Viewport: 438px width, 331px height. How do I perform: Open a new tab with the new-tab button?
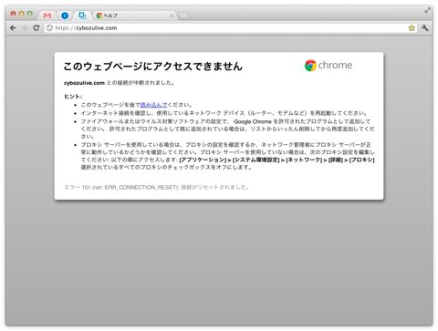(183, 16)
